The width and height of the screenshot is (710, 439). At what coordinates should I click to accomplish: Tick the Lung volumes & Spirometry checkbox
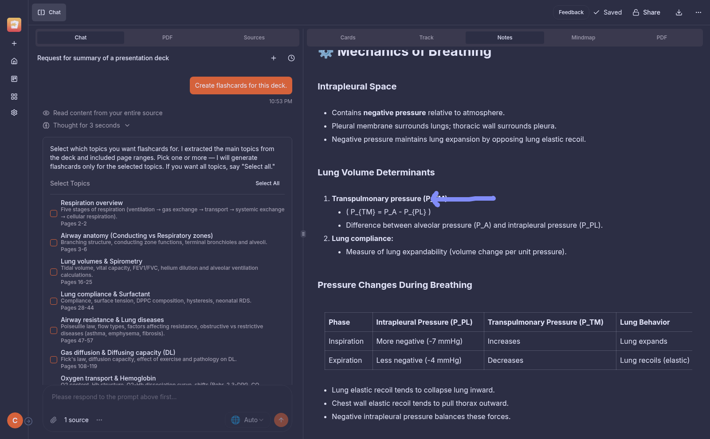(x=54, y=272)
